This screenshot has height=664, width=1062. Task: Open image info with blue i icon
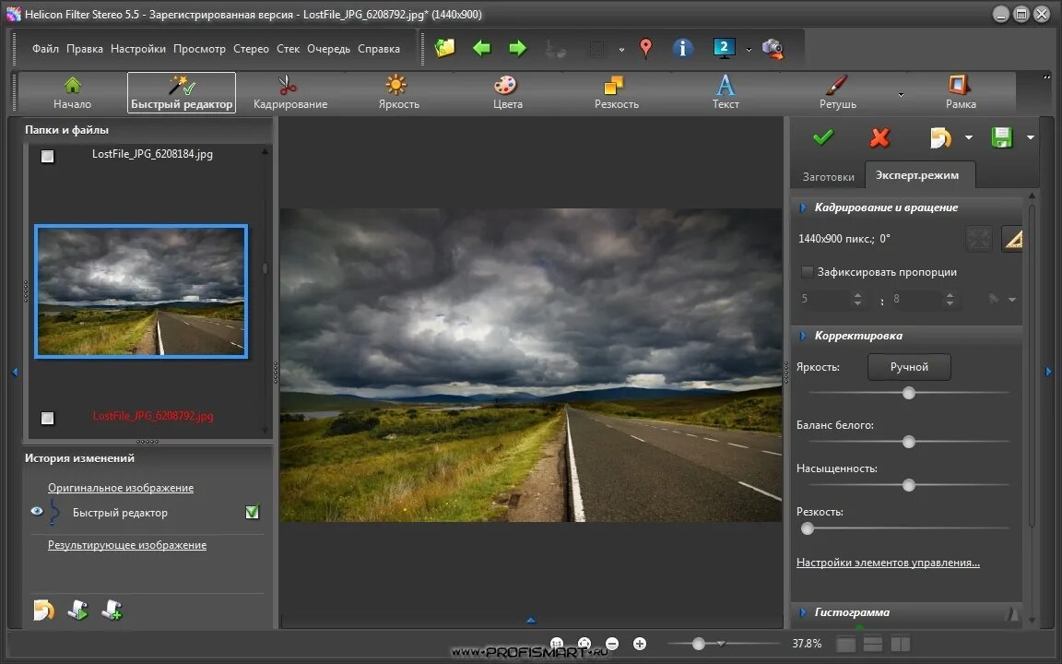(x=682, y=48)
